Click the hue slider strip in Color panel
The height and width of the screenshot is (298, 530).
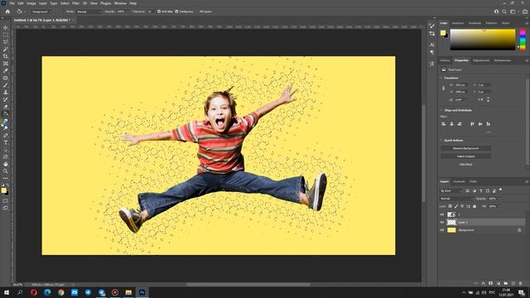coord(523,40)
